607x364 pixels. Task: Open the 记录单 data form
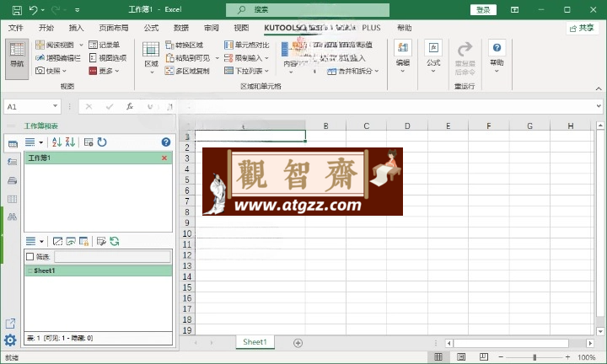(105, 45)
